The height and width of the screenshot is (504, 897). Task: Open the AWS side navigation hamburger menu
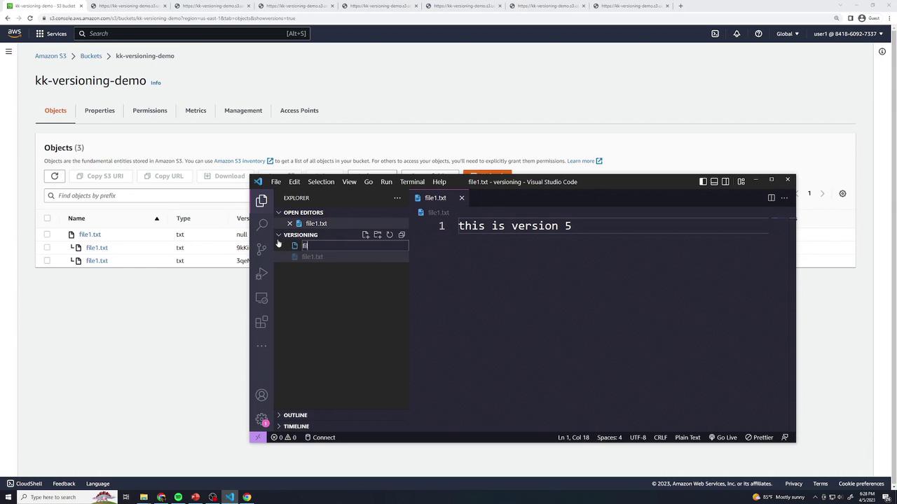tap(8, 51)
